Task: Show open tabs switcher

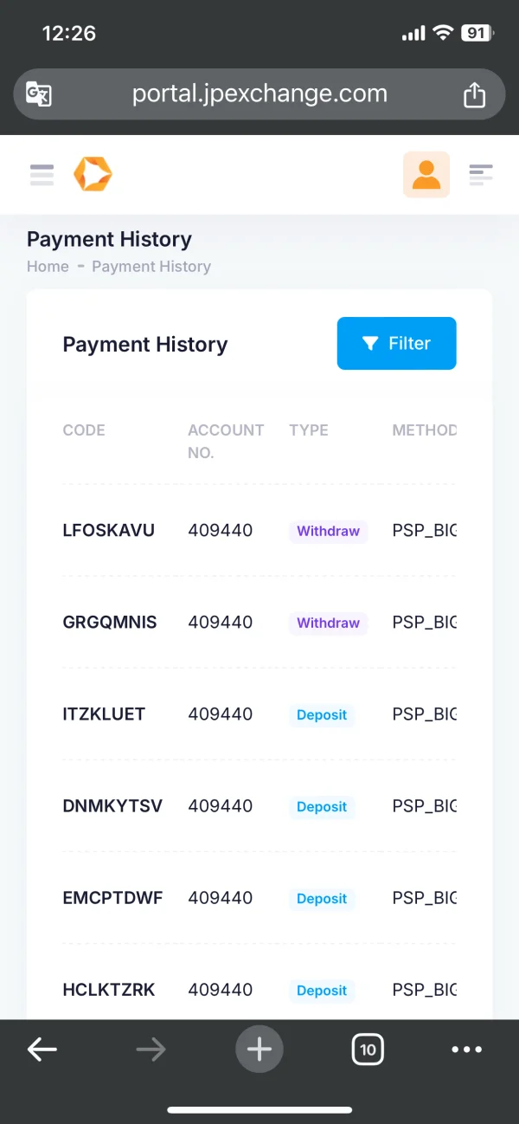Action: (x=368, y=1050)
